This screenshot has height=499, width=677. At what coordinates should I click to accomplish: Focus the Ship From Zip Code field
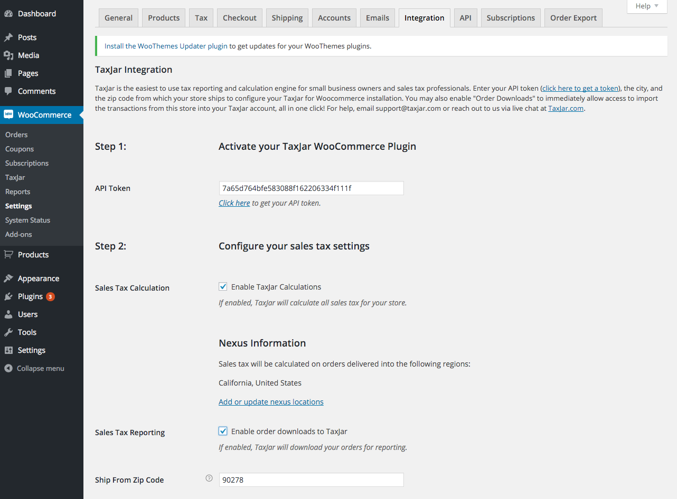pos(311,480)
